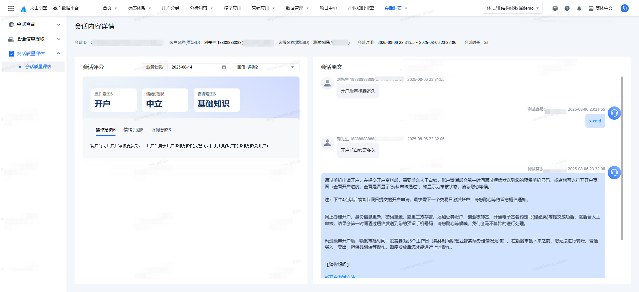Click the first 开户后审核要多久 message bubble
Viewport: 639px width, 292px height.
click(x=358, y=91)
